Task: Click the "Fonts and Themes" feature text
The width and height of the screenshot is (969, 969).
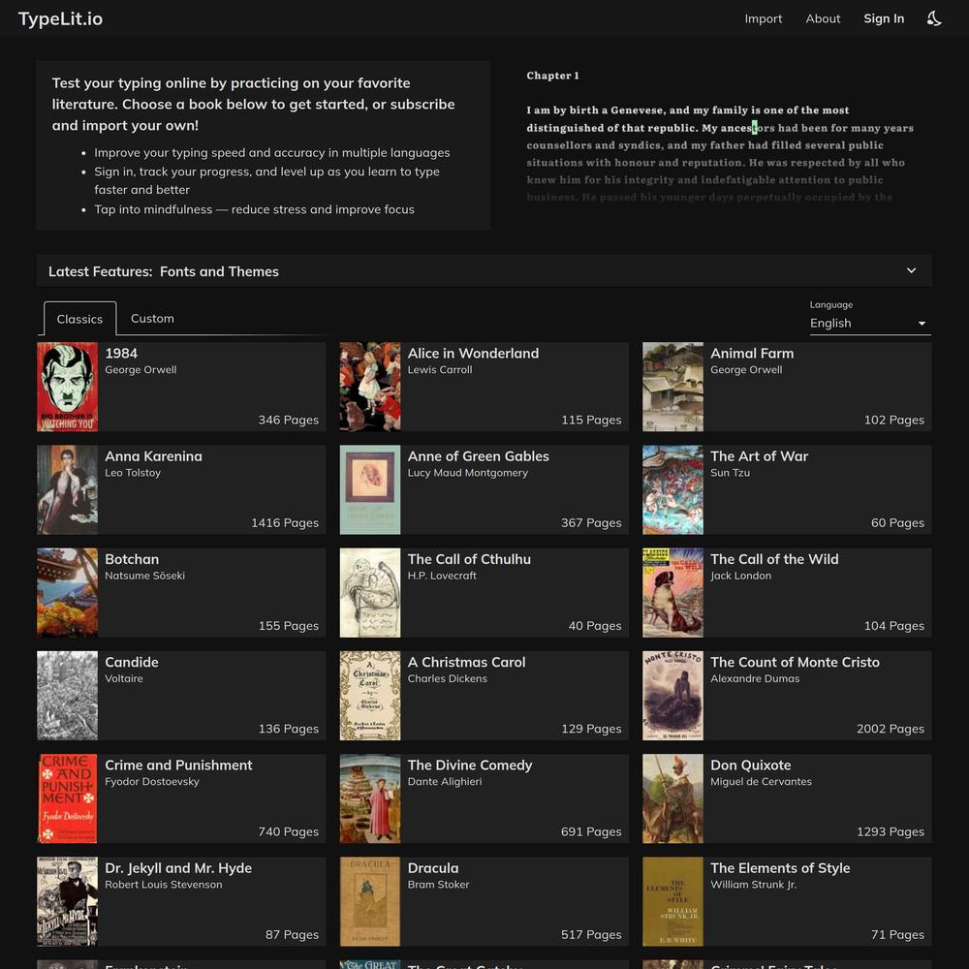Action: (219, 271)
